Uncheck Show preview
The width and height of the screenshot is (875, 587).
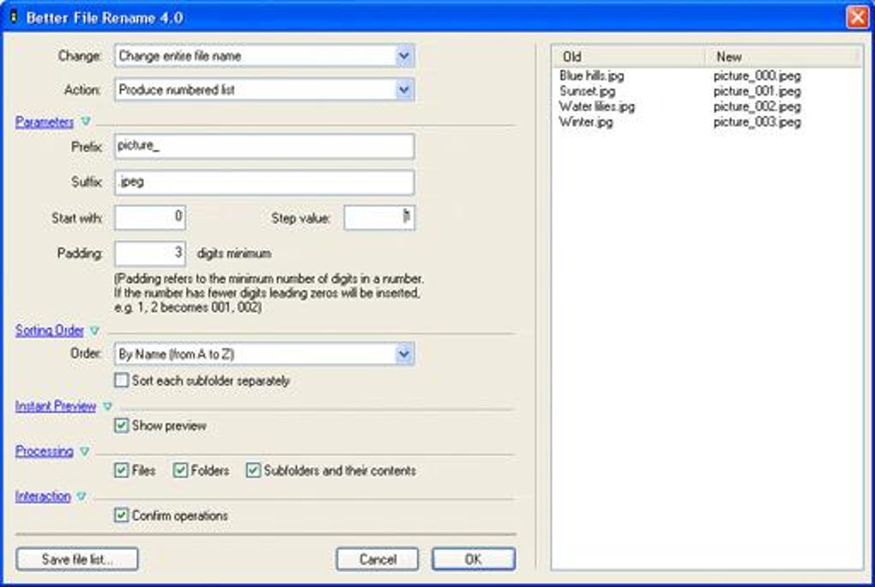click(121, 425)
